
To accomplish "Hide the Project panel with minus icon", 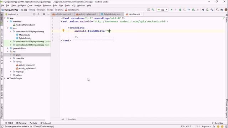I will point(48,14).
